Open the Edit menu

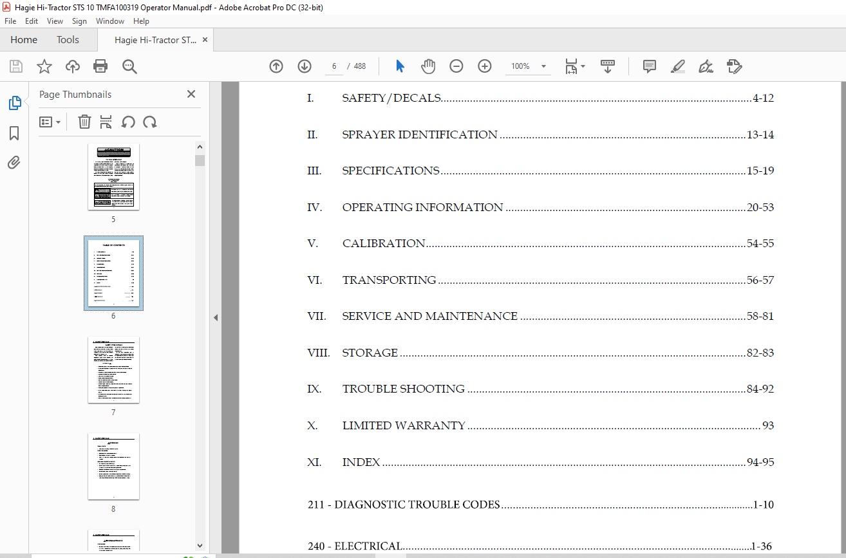(x=32, y=21)
